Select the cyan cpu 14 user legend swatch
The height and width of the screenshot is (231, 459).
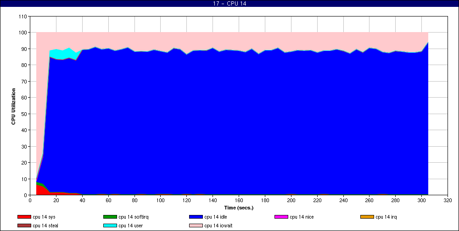coord(110,225)
